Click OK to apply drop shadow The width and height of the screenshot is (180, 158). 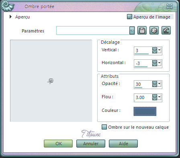click(58, 144)
